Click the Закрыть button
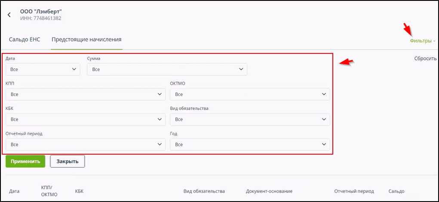This screenshot has width=439, height=202. pos(68,161)
